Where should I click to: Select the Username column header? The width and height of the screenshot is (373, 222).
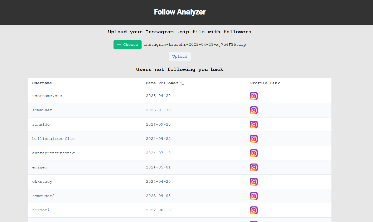pyautogui.click(x=42, y=83)
